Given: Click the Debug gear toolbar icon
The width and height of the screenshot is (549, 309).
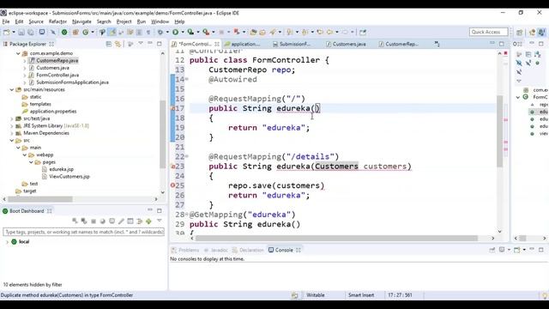Looking at the screenshot, I should click(160, 33).
